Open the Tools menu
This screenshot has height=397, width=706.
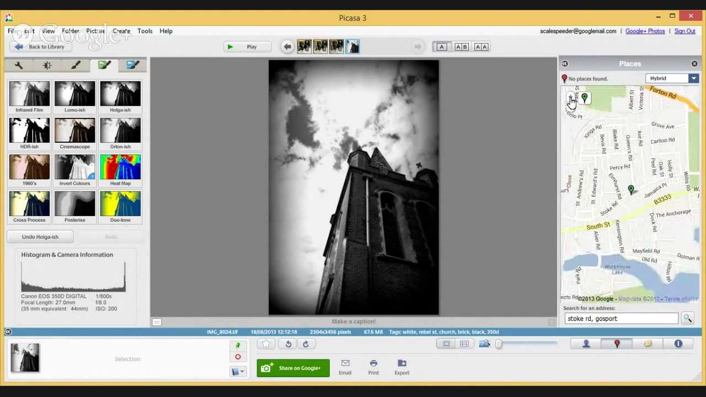tap(145, 31)
